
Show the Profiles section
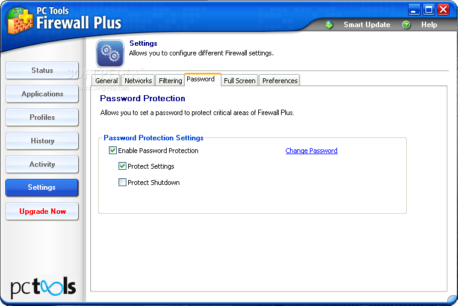42,117
